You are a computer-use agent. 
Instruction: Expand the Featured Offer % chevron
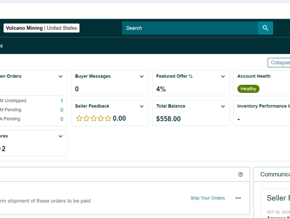tap(223, 76)
